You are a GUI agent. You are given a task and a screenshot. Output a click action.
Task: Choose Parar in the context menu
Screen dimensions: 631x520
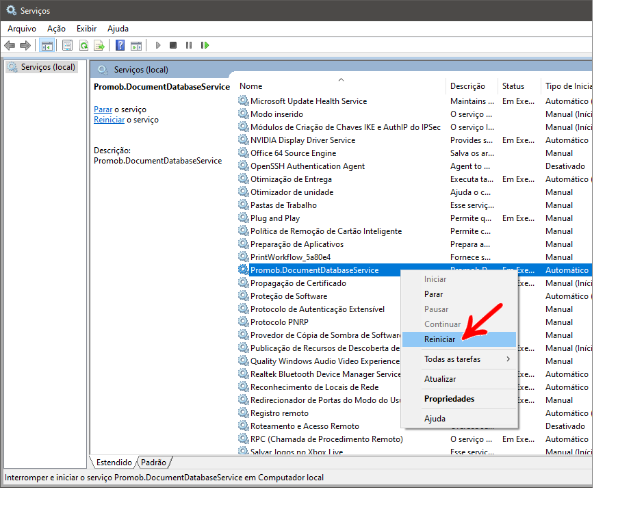pos(459,294)
